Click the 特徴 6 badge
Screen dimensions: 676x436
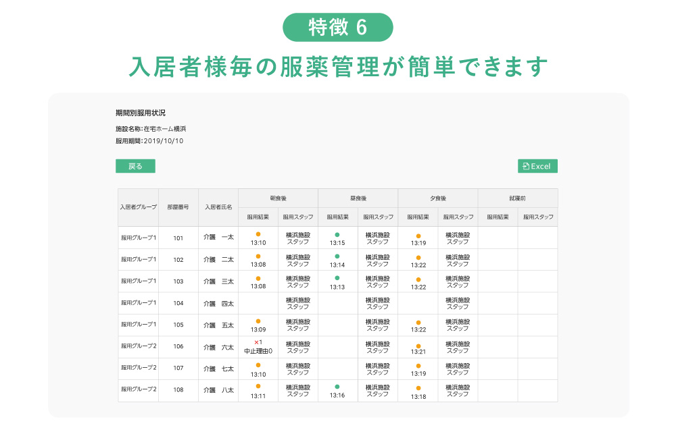(x=337, y=28)
